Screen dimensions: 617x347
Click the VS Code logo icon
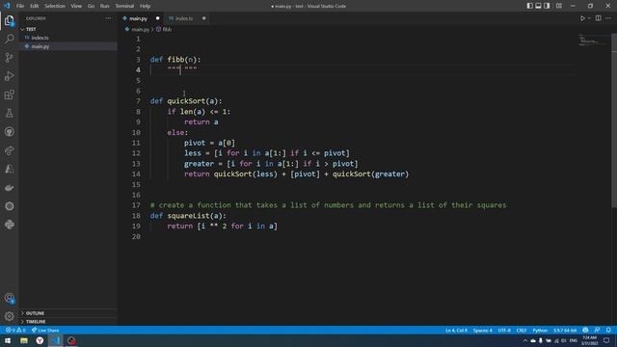(x=7, y=6)
